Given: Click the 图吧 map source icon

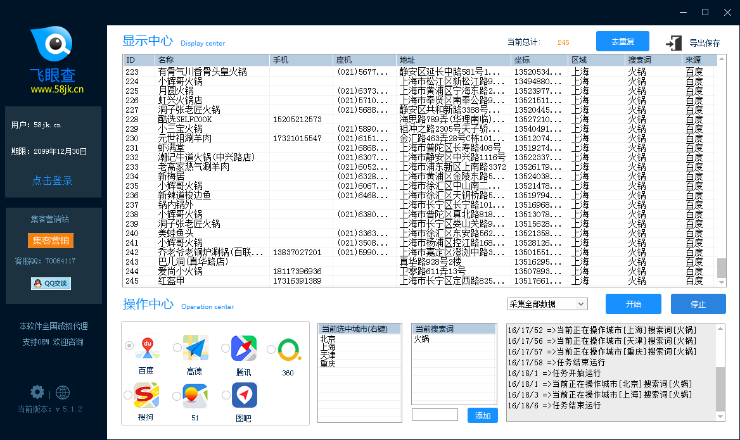Looking at the screenshot, I should 245,394.
